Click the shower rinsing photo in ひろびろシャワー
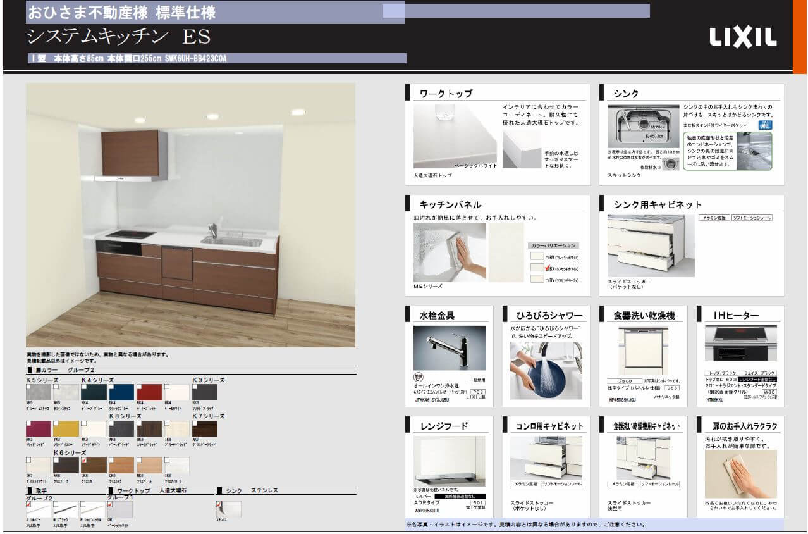 point(546,371)
